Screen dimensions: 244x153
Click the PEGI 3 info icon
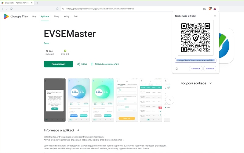point(68,54)
